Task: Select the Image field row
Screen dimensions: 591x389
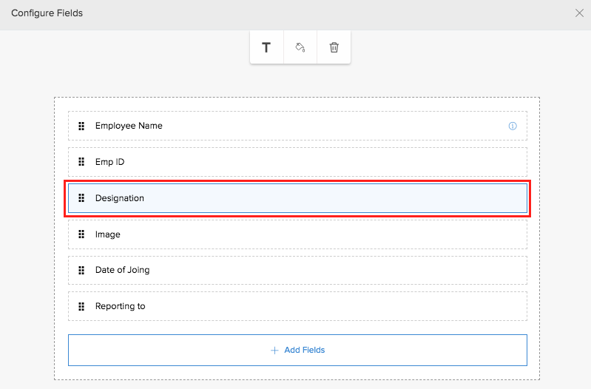Action: [296, 234]
